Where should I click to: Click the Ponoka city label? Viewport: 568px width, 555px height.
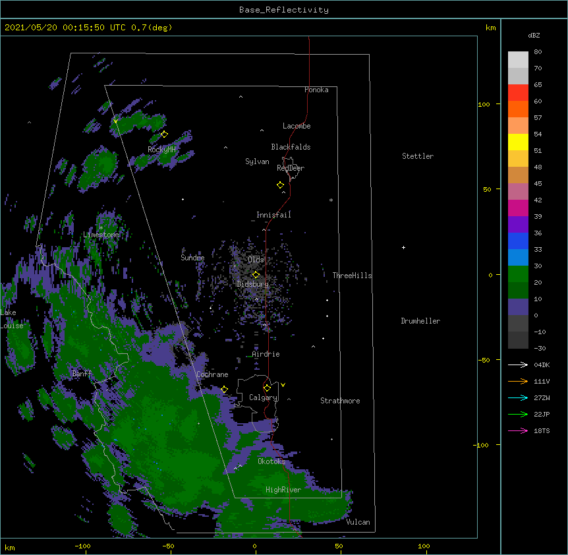click(316, 90)
